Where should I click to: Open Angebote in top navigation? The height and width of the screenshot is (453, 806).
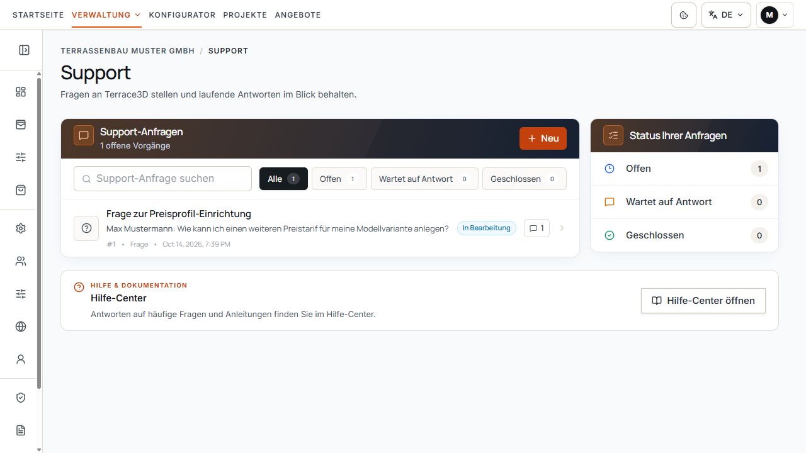pos(298,15)
